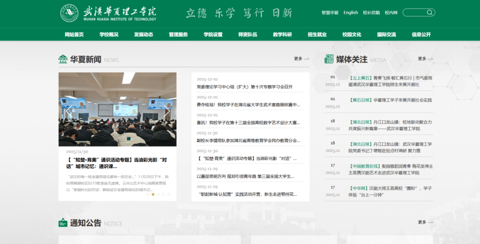Open media item 【湖北日报】丹江口龙山镇：校地联动聚合力
The height and width of the screenshot is (244, 480).
pyautogui.click(x=390, y=125)
